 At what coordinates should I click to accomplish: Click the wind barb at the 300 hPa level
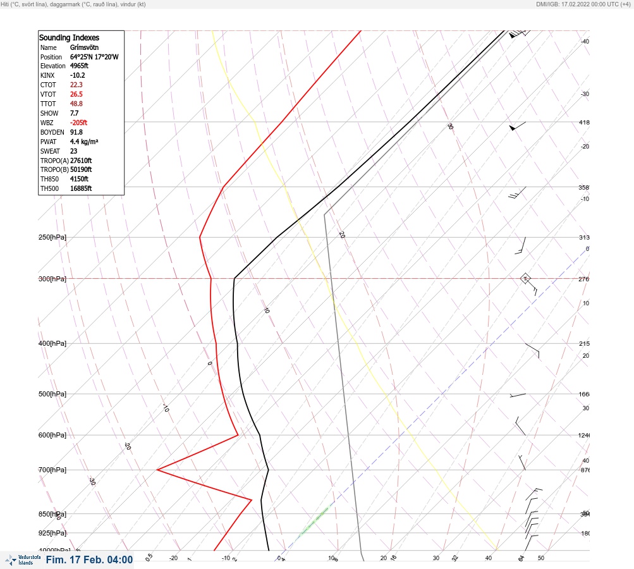[x=529, y=284]
